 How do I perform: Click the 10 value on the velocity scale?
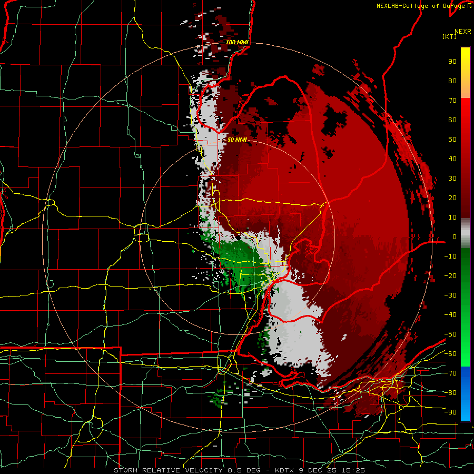[452, 218]
